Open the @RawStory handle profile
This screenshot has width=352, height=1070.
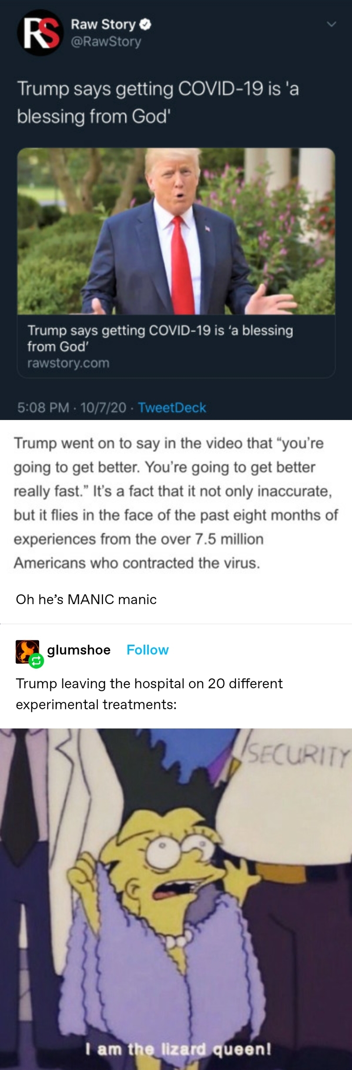106,42
